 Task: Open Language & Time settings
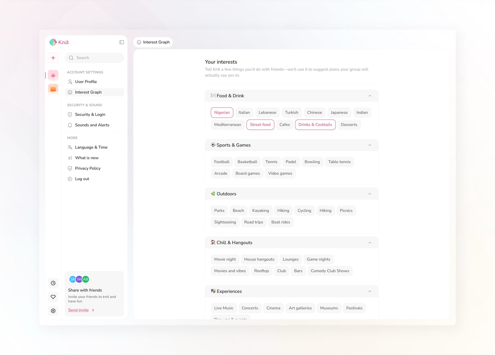94,147
